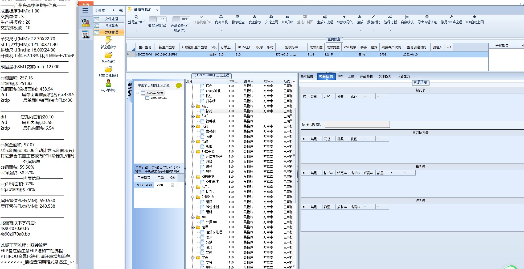Image resolution: width=524 pixels, height=269 pixels.
Task: Click the 文控上网 cloud upload icon
Action: 271,17
